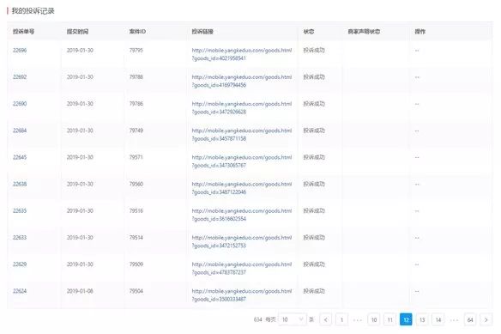This screenshot has width=501, height=334.
Task: Click the 投诉成功 status in row 22645
Action: pyautogui.click(x=314, y=157)
